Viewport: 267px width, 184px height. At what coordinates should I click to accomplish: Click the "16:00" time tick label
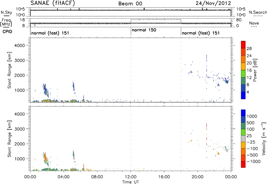(164, 177)
